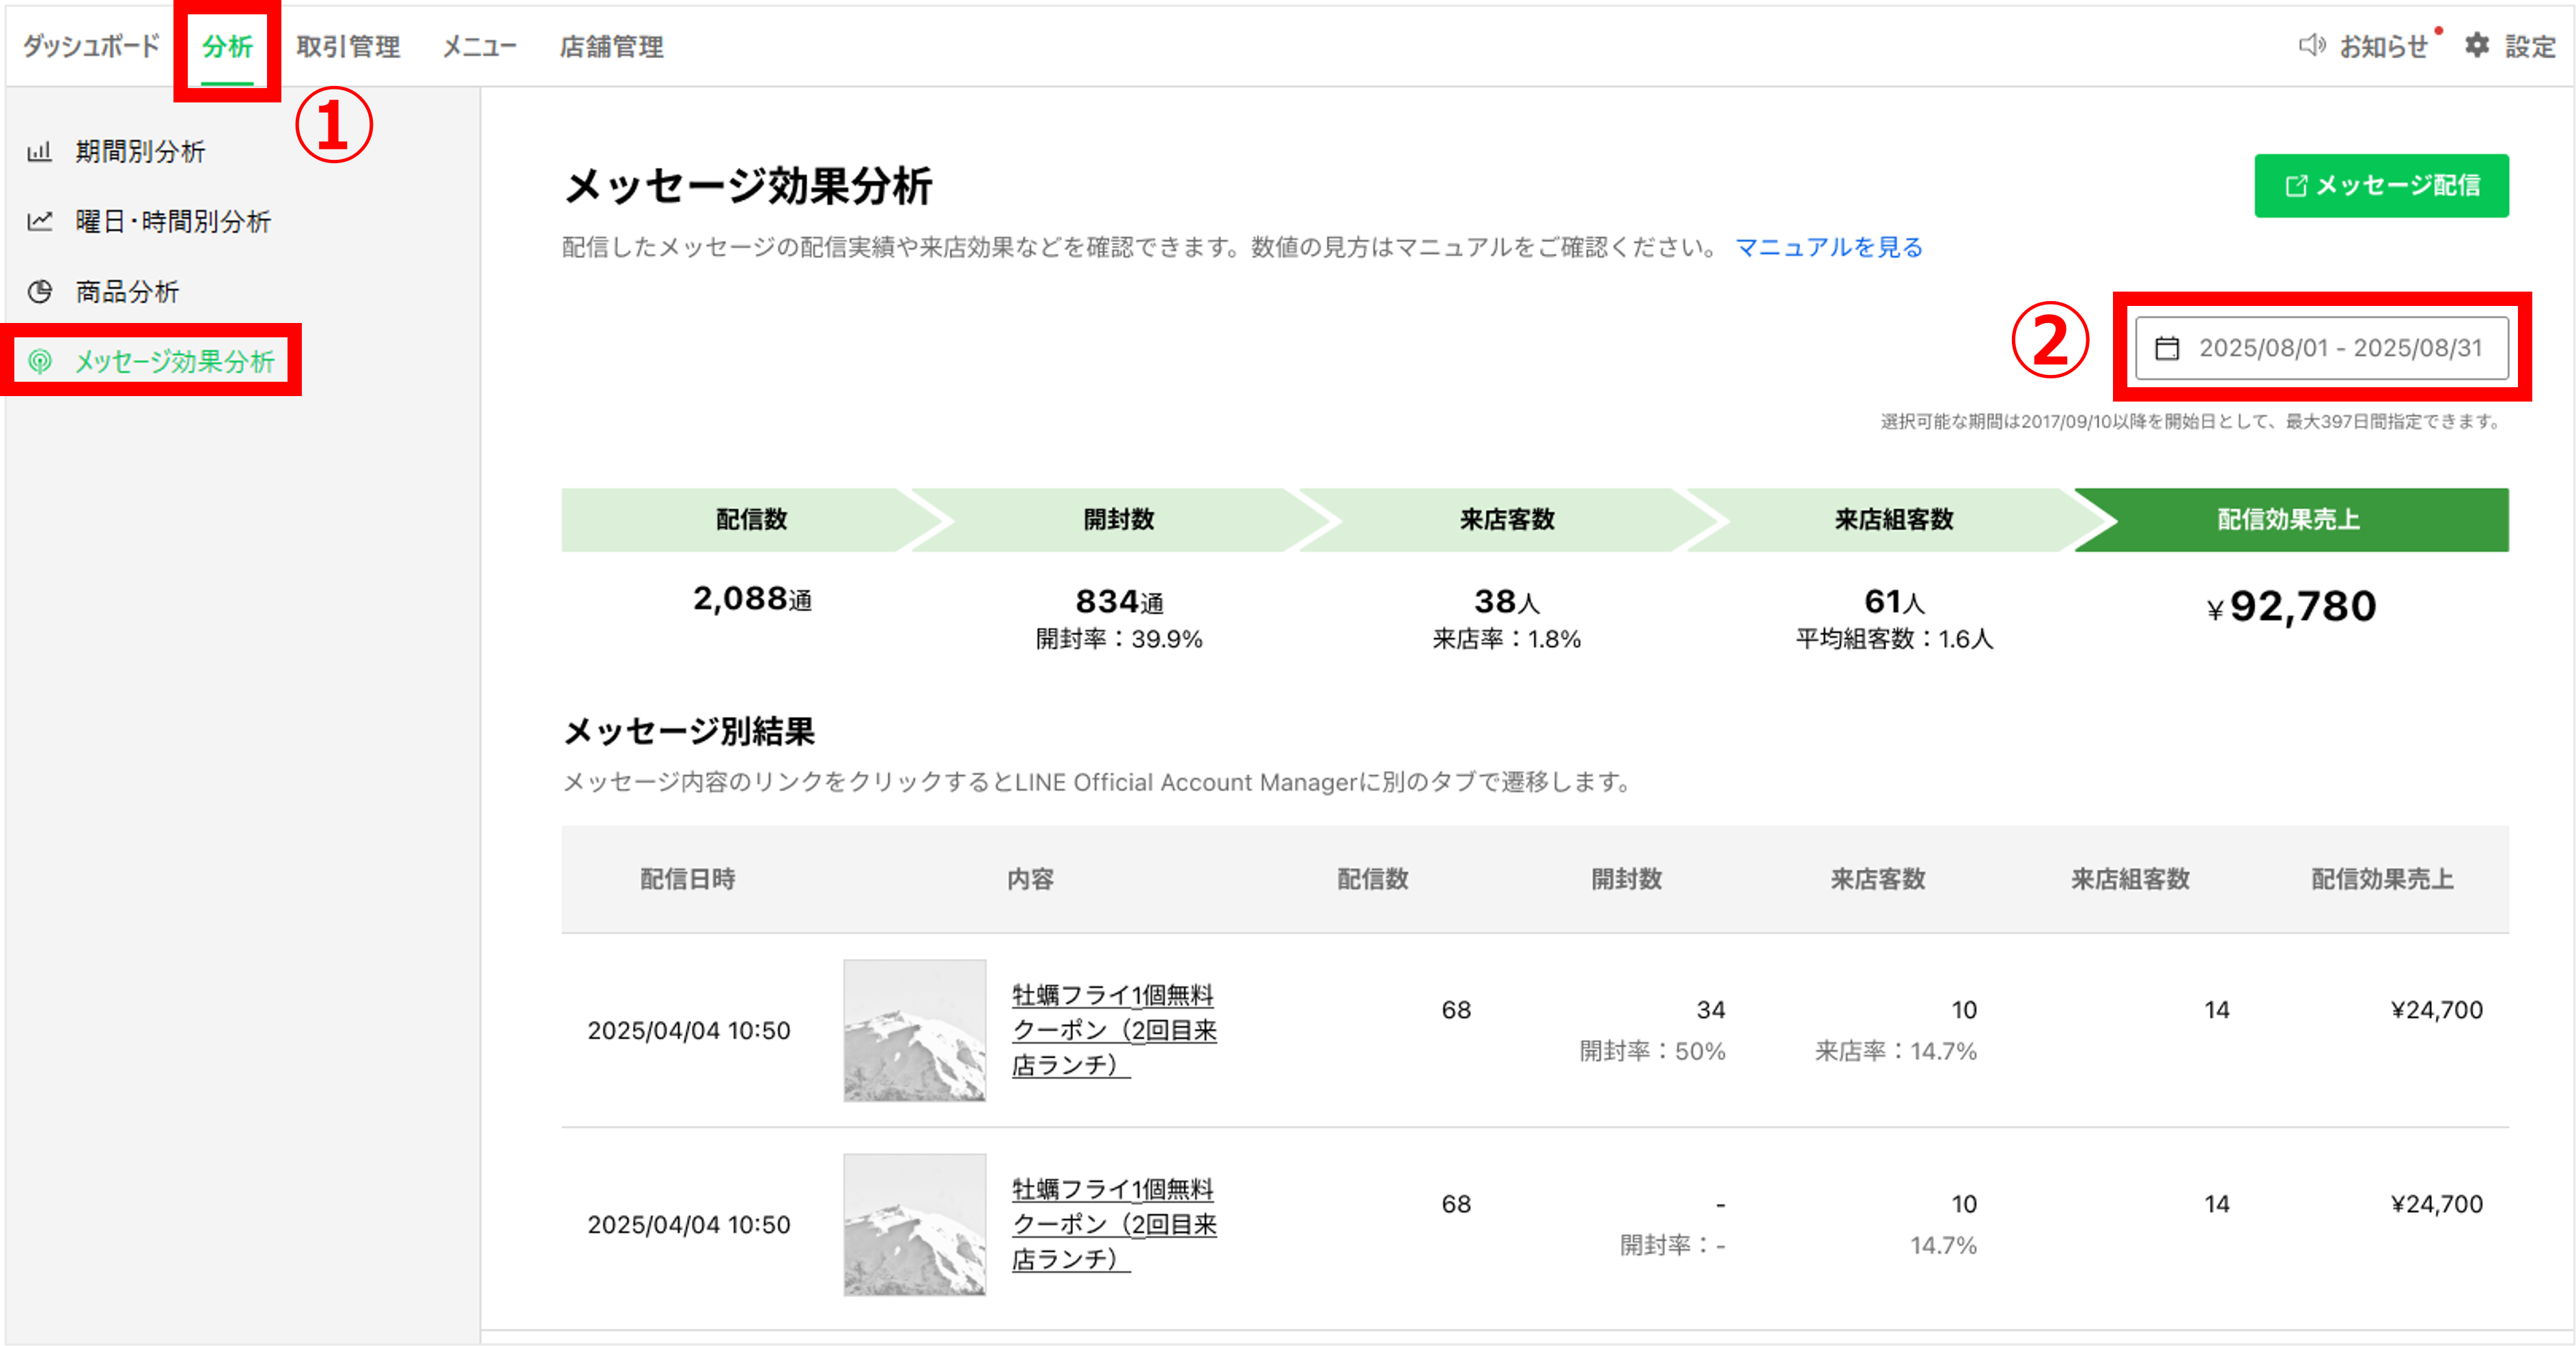Click the ¥92,780 sales total
The image size is (2576, 1346).
pyautogui.click(x=2291, y=606)
